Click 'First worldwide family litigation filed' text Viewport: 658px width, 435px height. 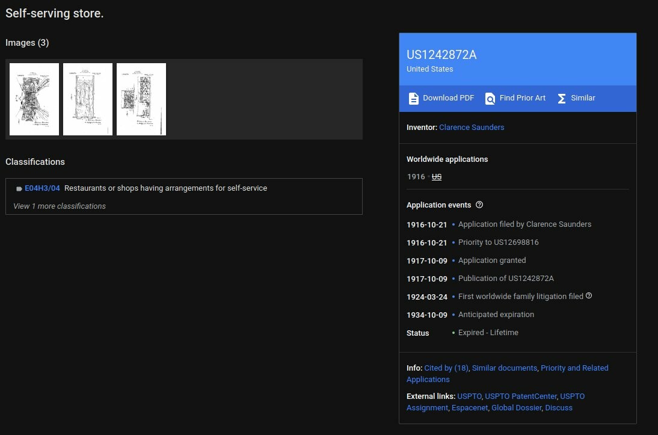tap(520, 297)
